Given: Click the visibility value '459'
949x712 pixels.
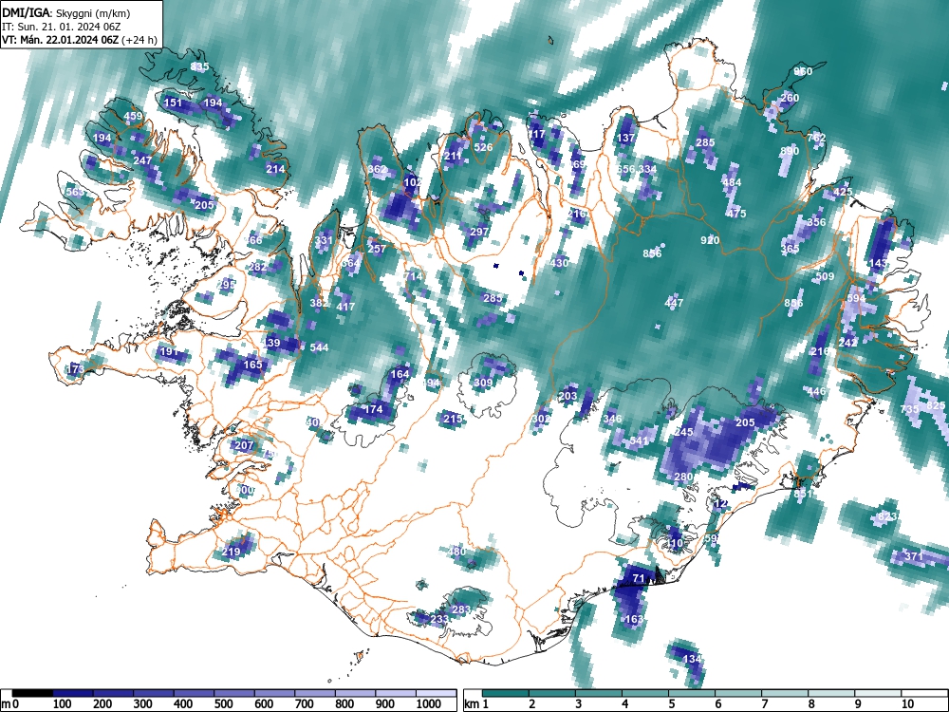Looking at the screenshot, I should [133, 116].
